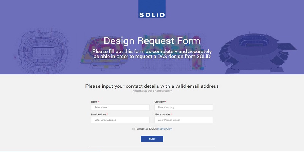Screen dimensions: 304x152
Task: Click the Name field label
Action: pos(94,102)
